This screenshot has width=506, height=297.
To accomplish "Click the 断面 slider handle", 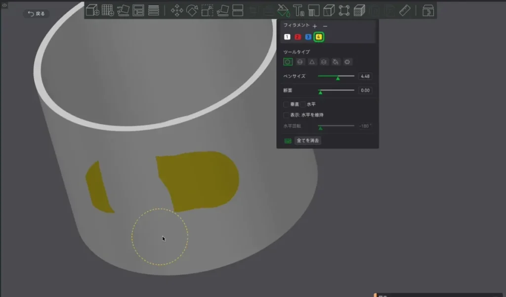I will [x=320, y=92].
